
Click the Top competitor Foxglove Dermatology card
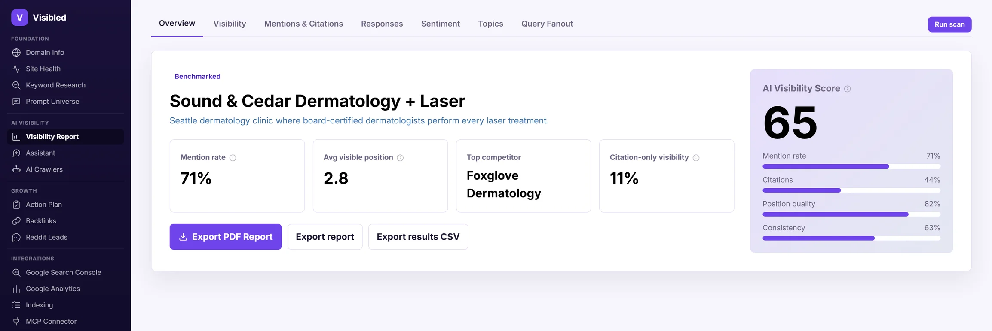(x=524, y=176)
